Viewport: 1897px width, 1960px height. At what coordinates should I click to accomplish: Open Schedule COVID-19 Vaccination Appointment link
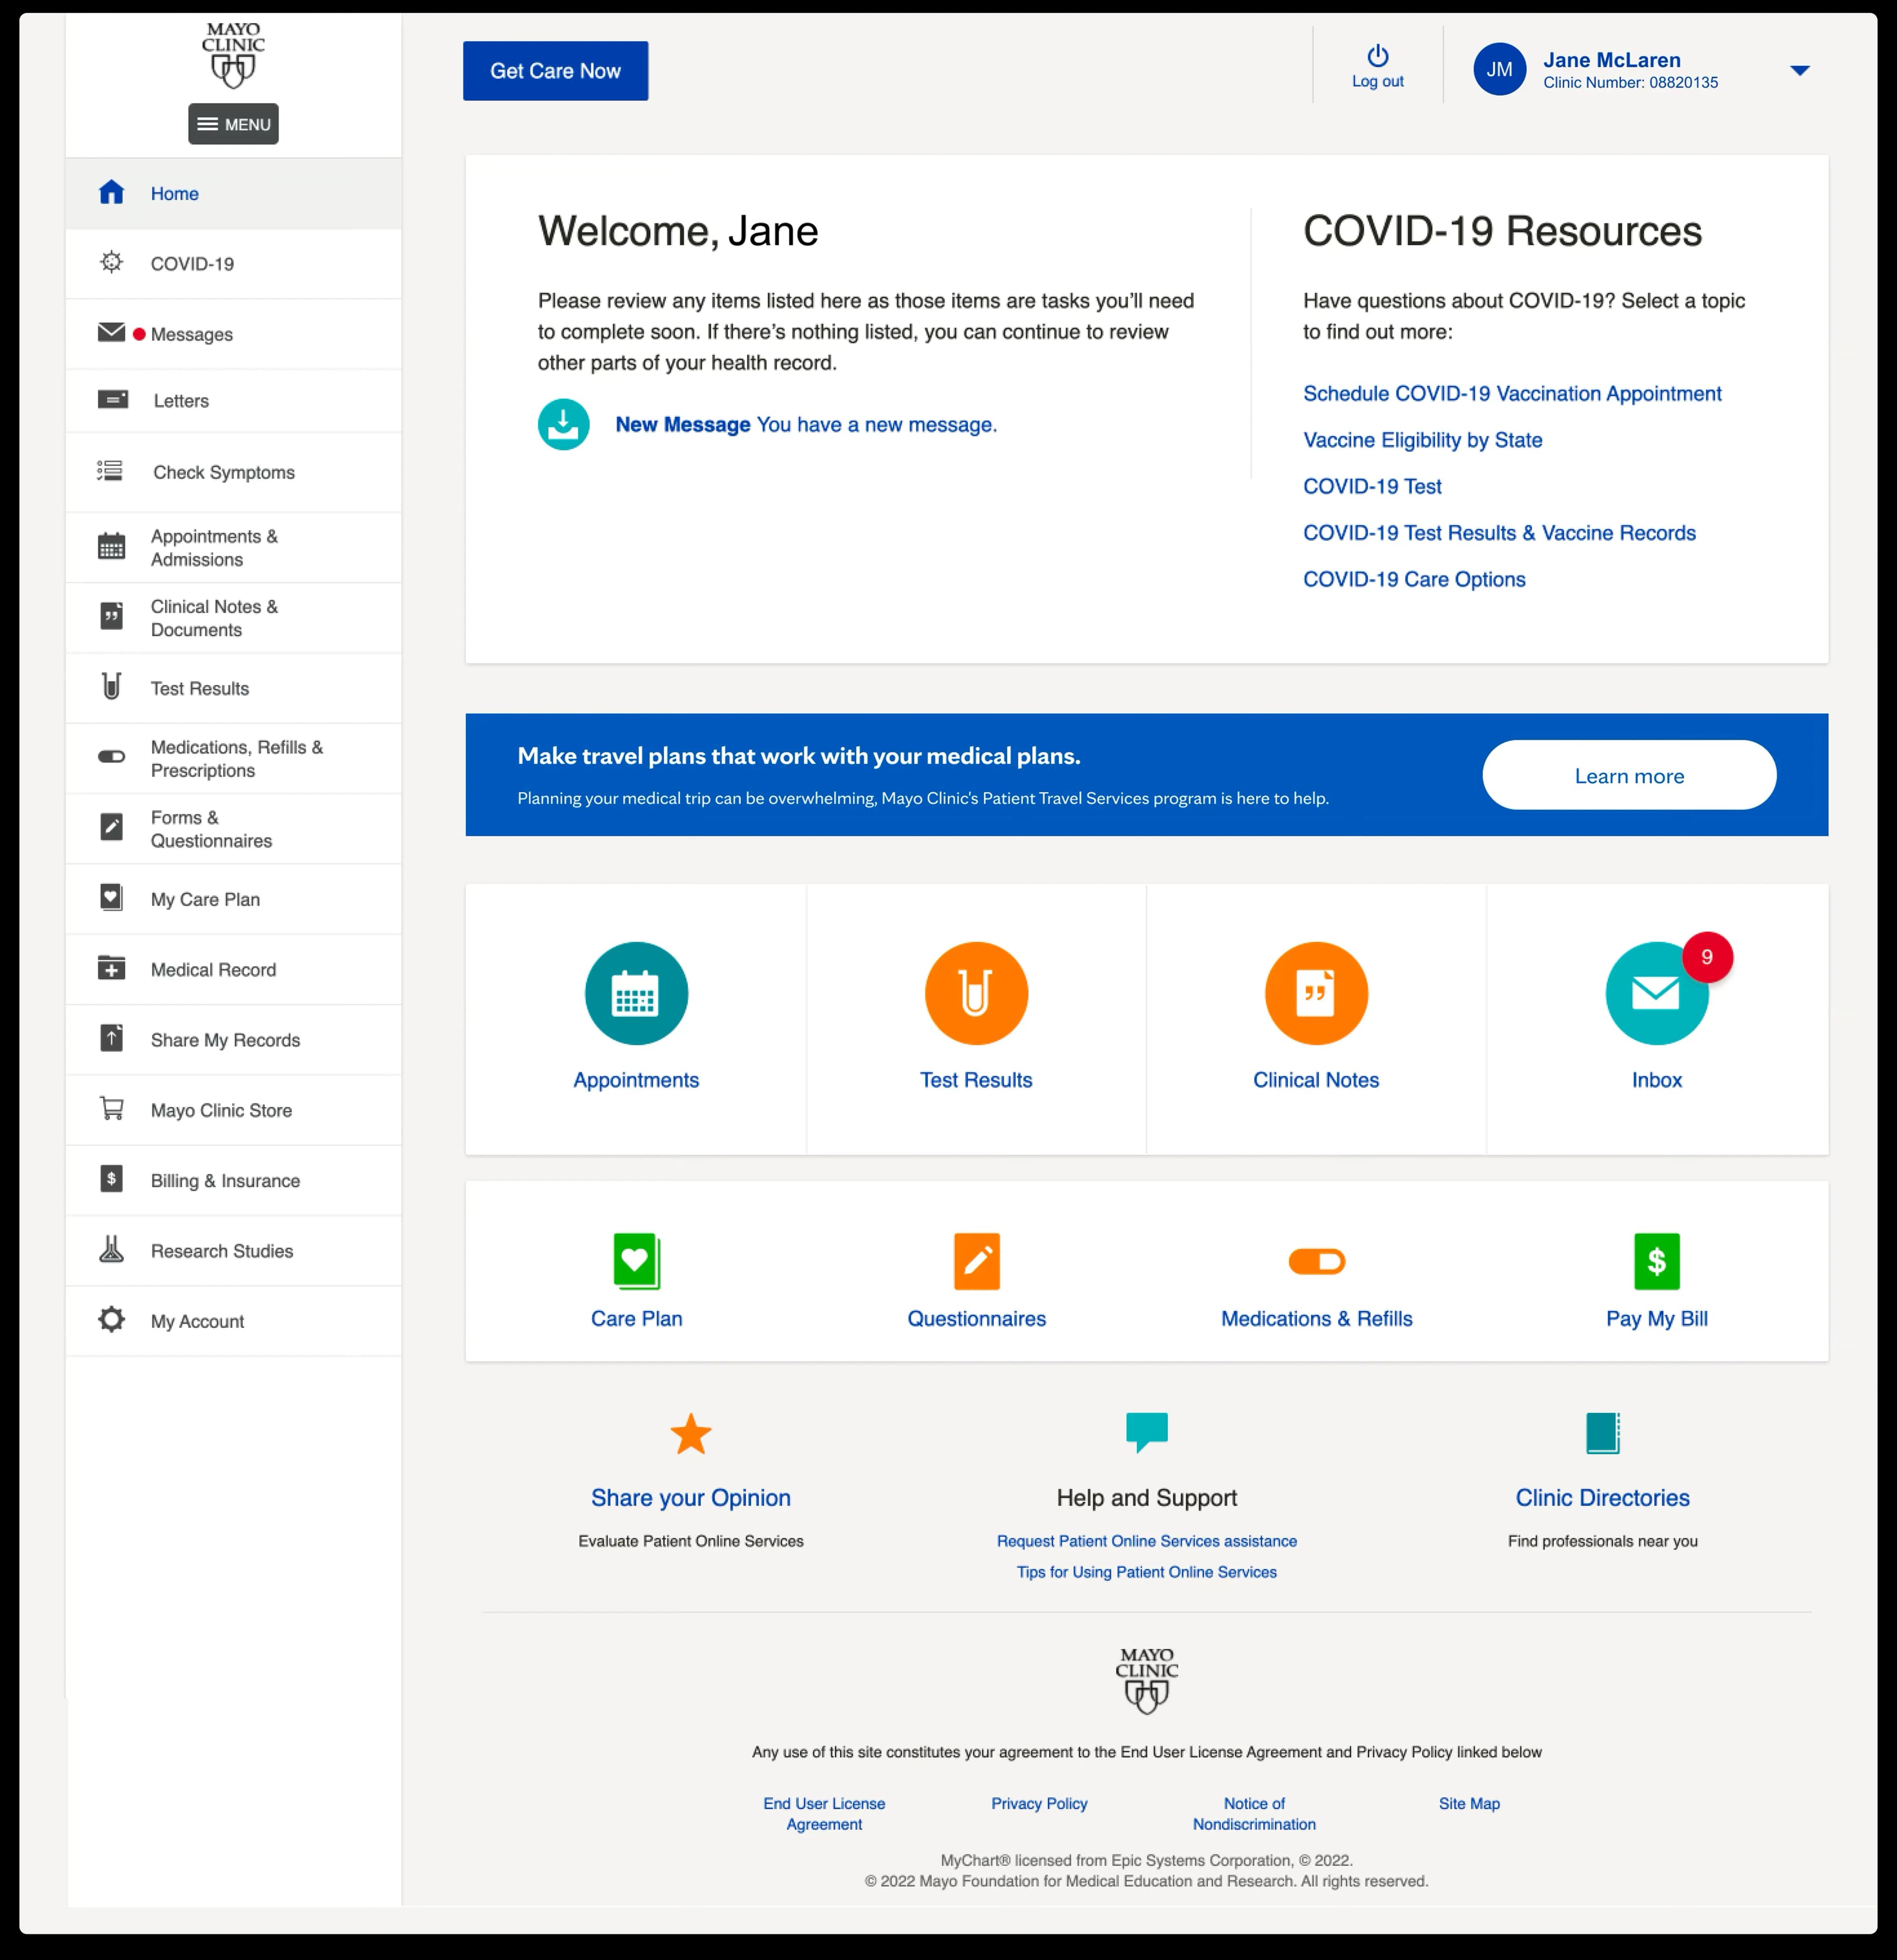tap(1512, 394)
